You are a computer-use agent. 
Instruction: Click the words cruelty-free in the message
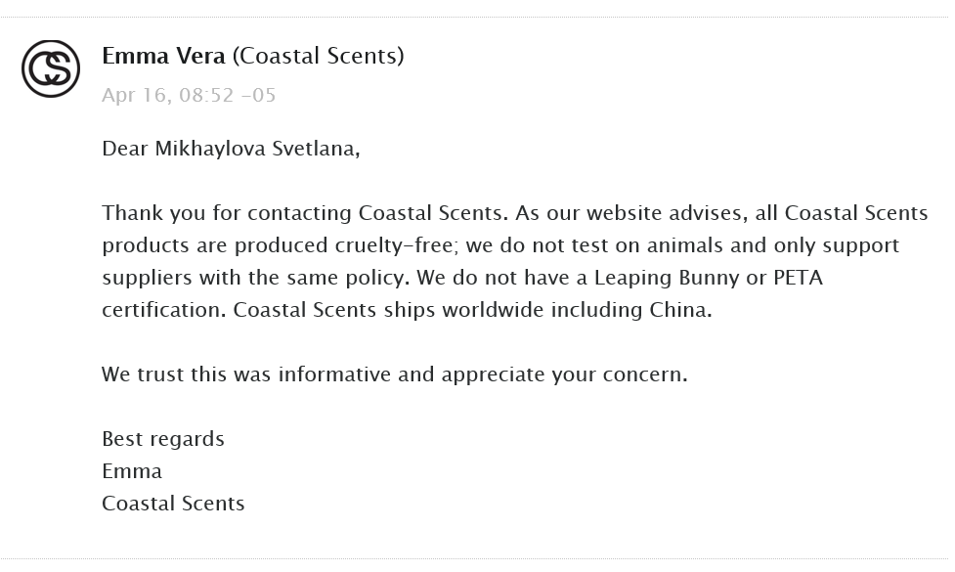[x=394, y=245]
